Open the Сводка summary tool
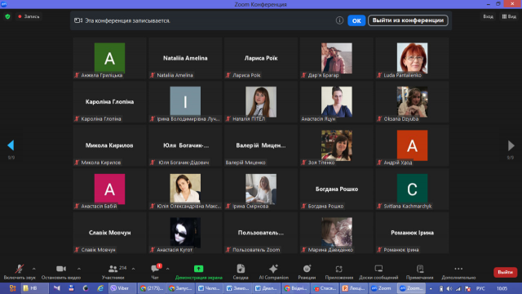 (241, 272)
